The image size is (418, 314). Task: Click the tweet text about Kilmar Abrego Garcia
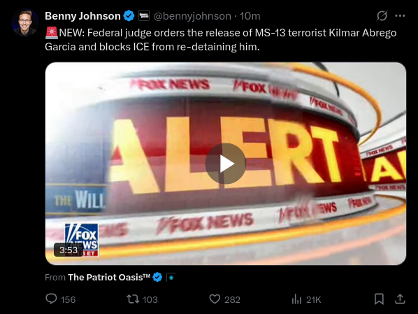221,40
